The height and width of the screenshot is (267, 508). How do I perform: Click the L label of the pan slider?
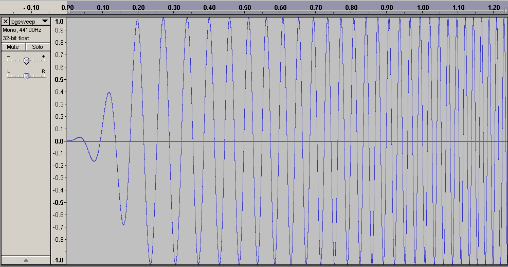[x=9, y=72]
